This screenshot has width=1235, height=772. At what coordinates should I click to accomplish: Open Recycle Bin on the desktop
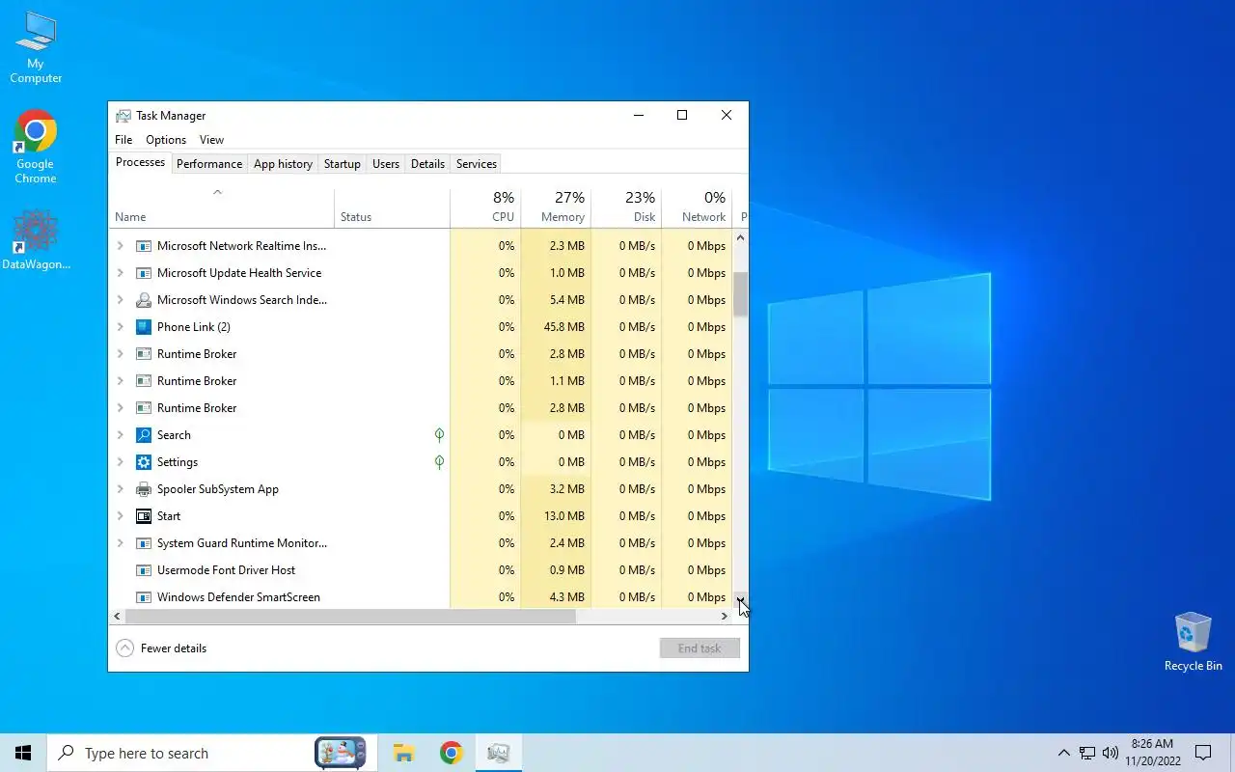click(x=1194, y=642)
